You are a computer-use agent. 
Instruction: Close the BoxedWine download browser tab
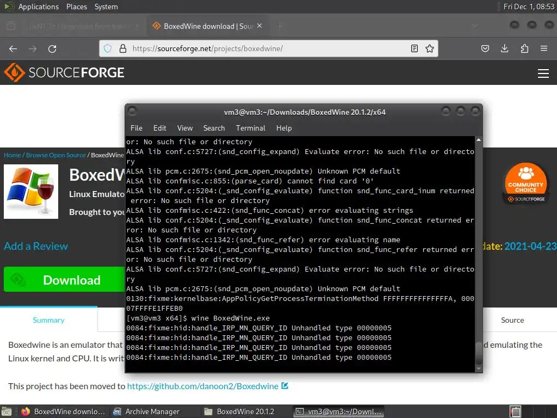259,26
